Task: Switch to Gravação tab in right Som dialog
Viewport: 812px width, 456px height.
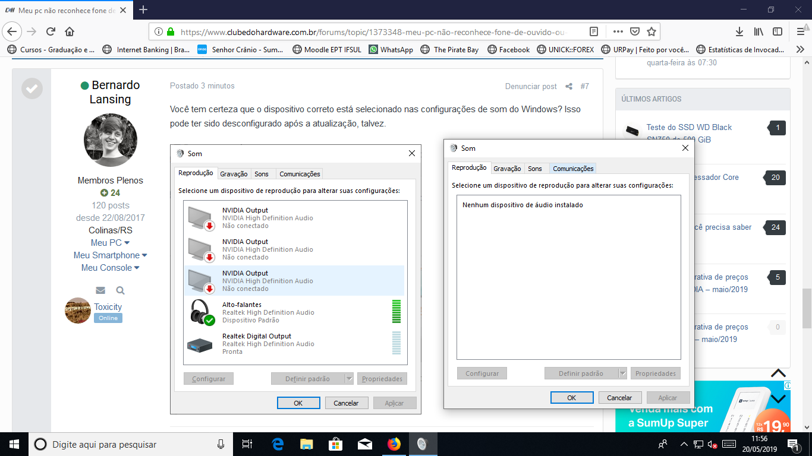Action: pos(507,169)
